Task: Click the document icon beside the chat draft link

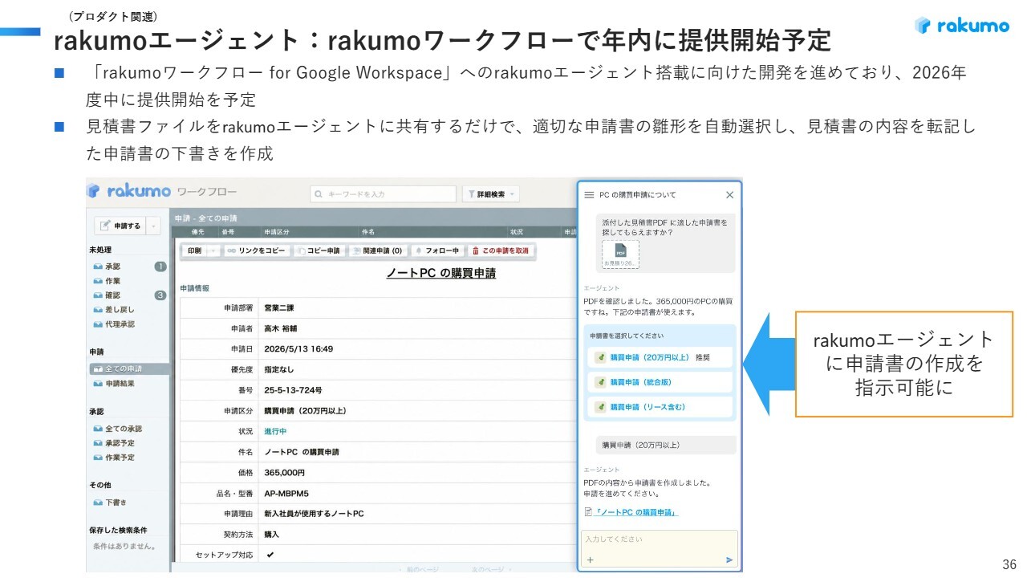Action: click(x=588, y=511)
